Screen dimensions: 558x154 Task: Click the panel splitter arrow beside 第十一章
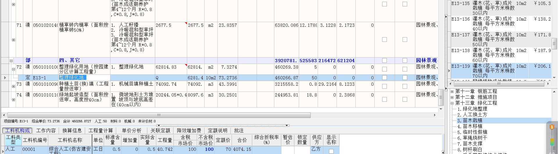tap(446, 89)
